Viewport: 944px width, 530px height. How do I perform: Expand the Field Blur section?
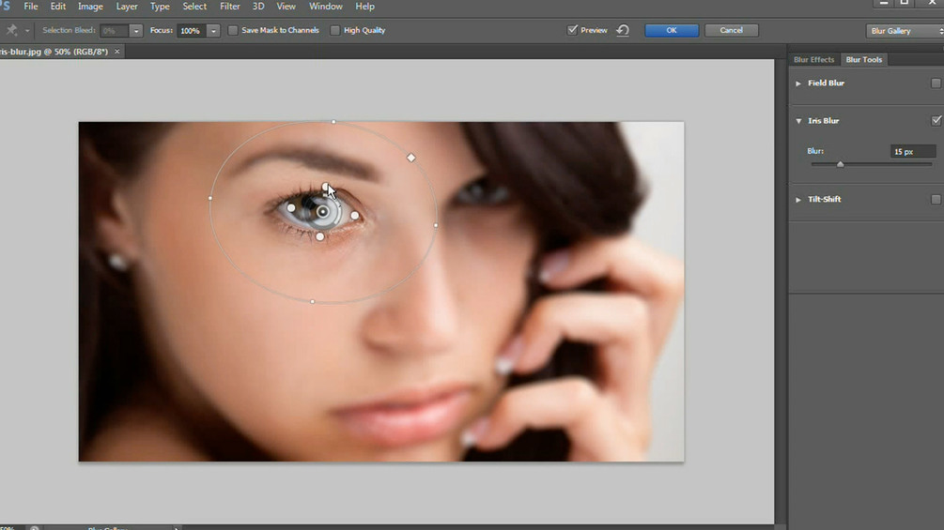(798, 83)
